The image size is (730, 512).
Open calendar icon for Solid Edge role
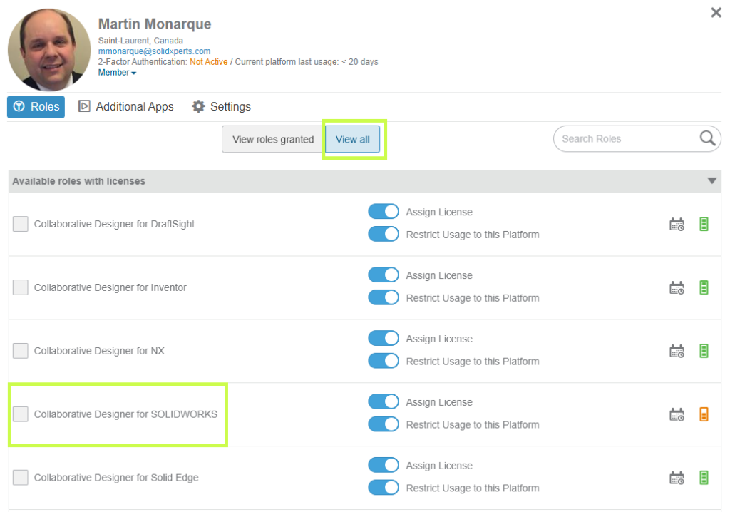(x=677, y=478)
